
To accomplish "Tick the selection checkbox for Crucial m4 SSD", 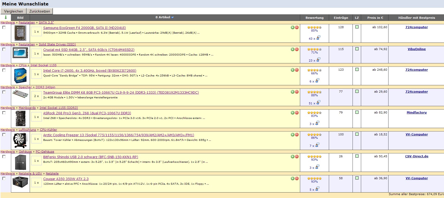I will coord(4,49).
